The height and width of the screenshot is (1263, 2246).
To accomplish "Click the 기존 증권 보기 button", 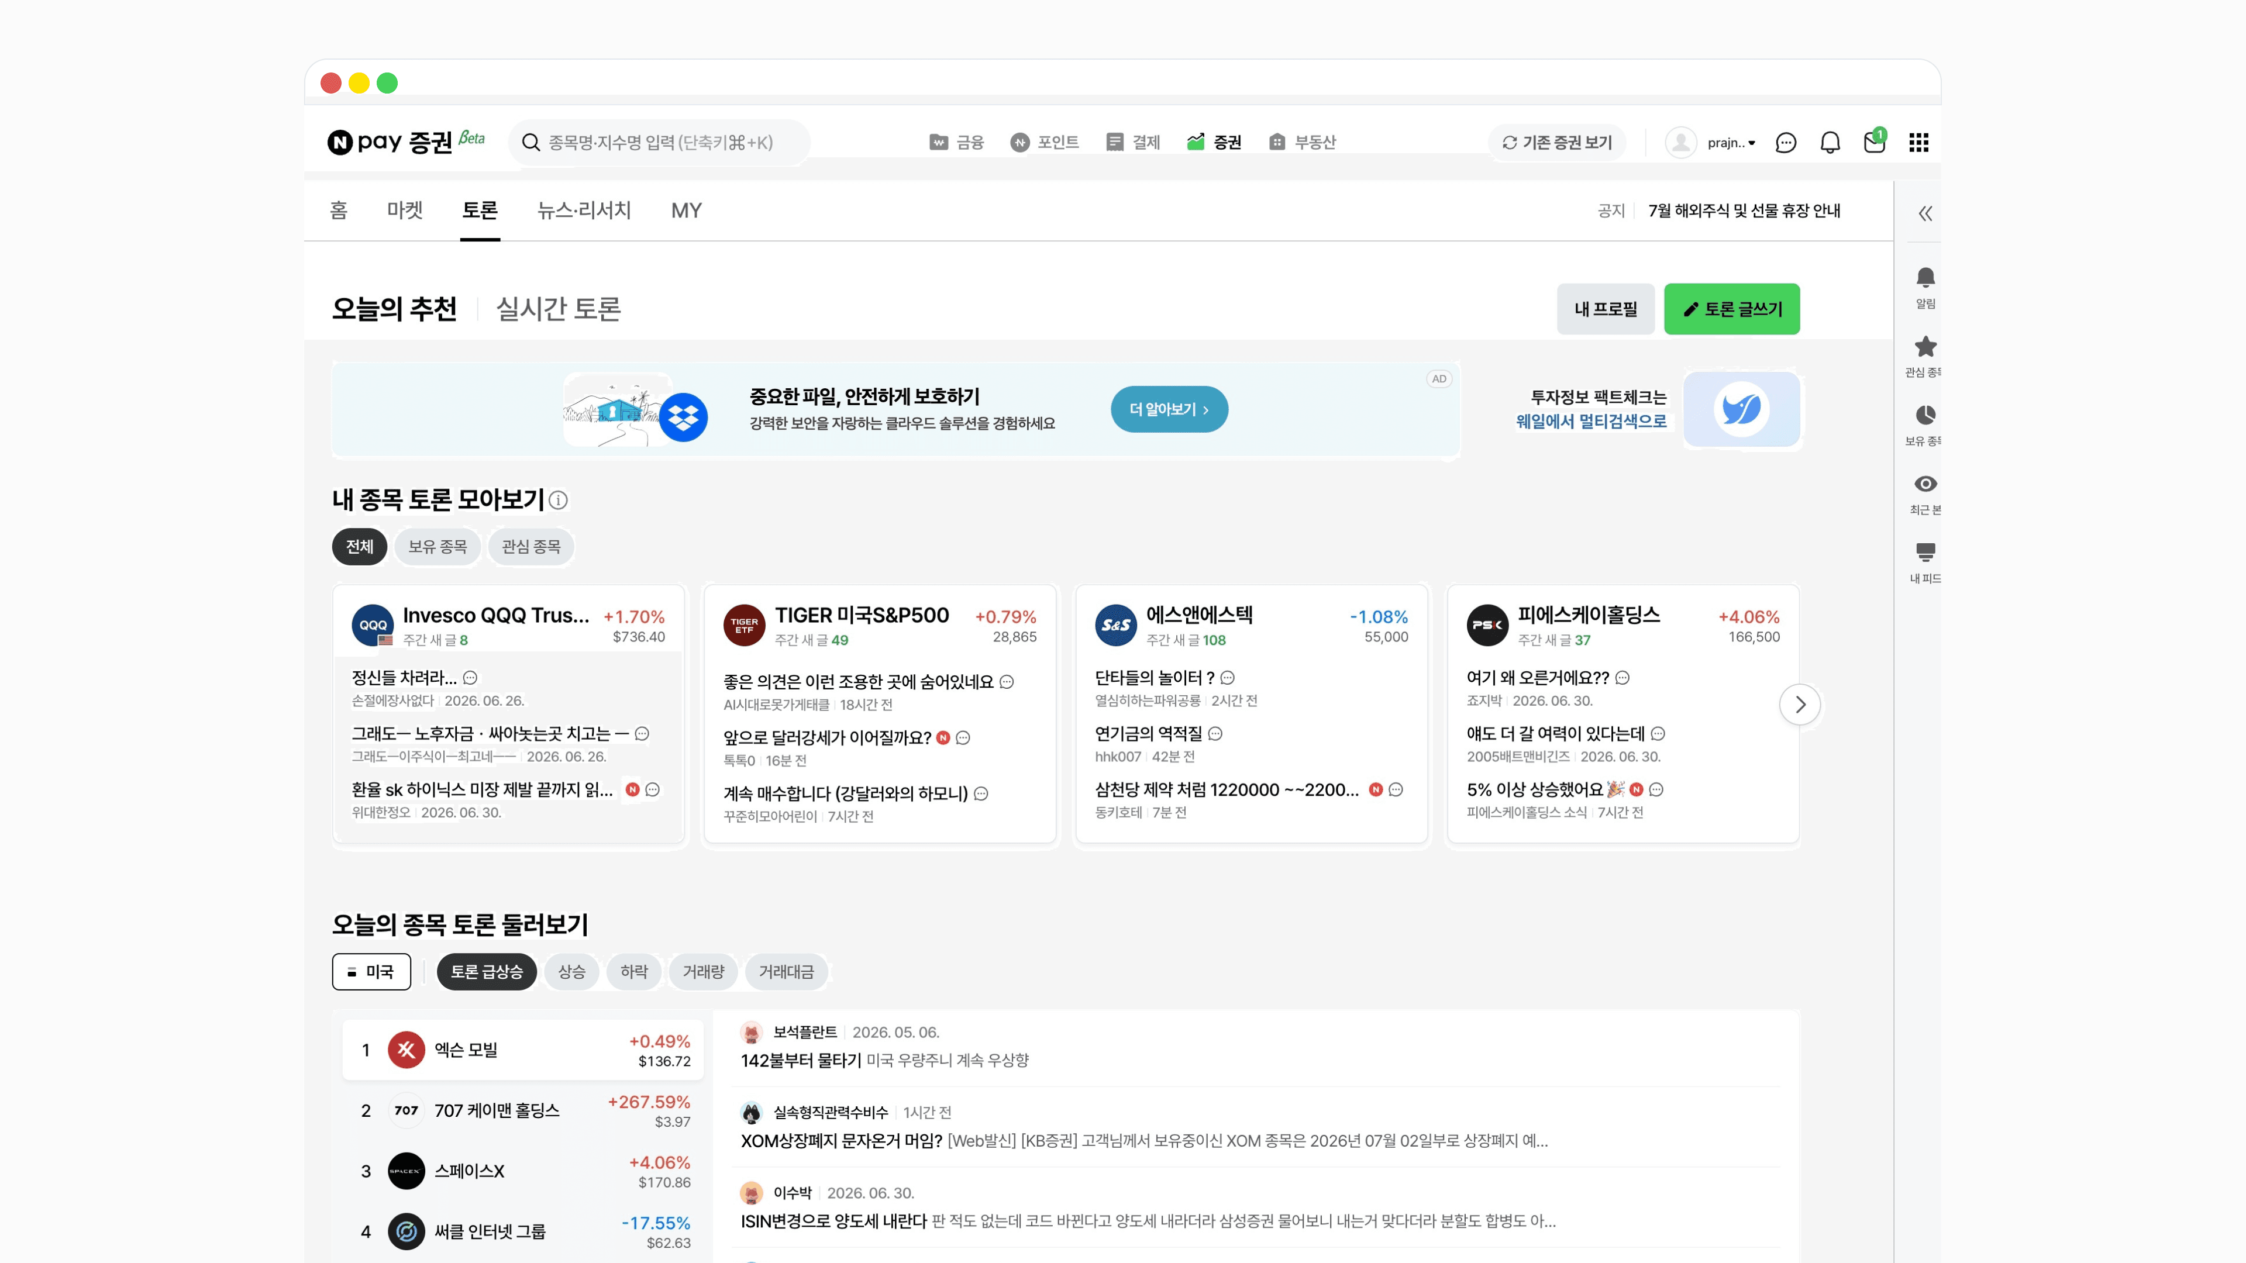I will tap(1557, 142).
